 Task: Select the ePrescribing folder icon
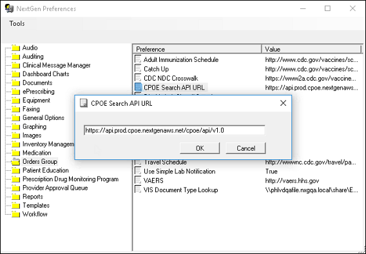coord(16,92)
